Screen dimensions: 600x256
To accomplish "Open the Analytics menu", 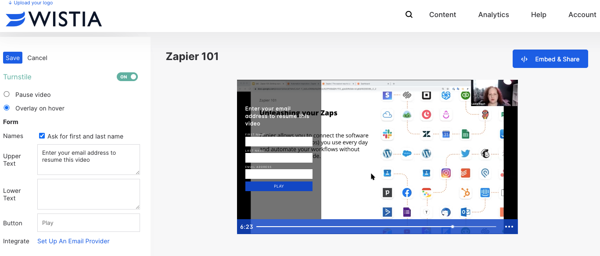I will pos(493,14).
